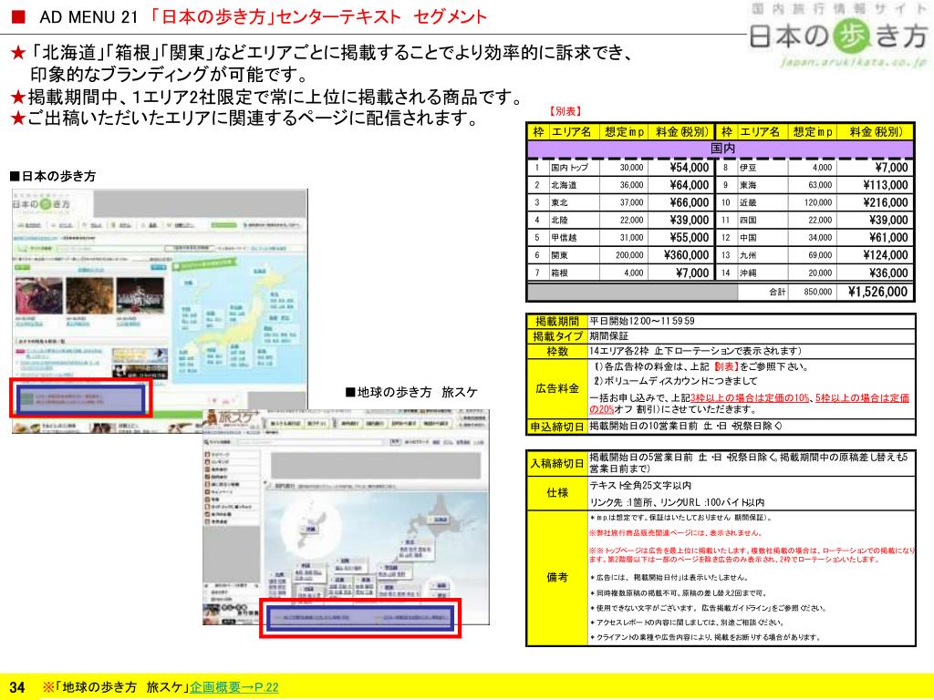The height and width of the screenshot is (700, 934).
Task: Click the 63,000 imp value
Action: click(x=820, y=185)
